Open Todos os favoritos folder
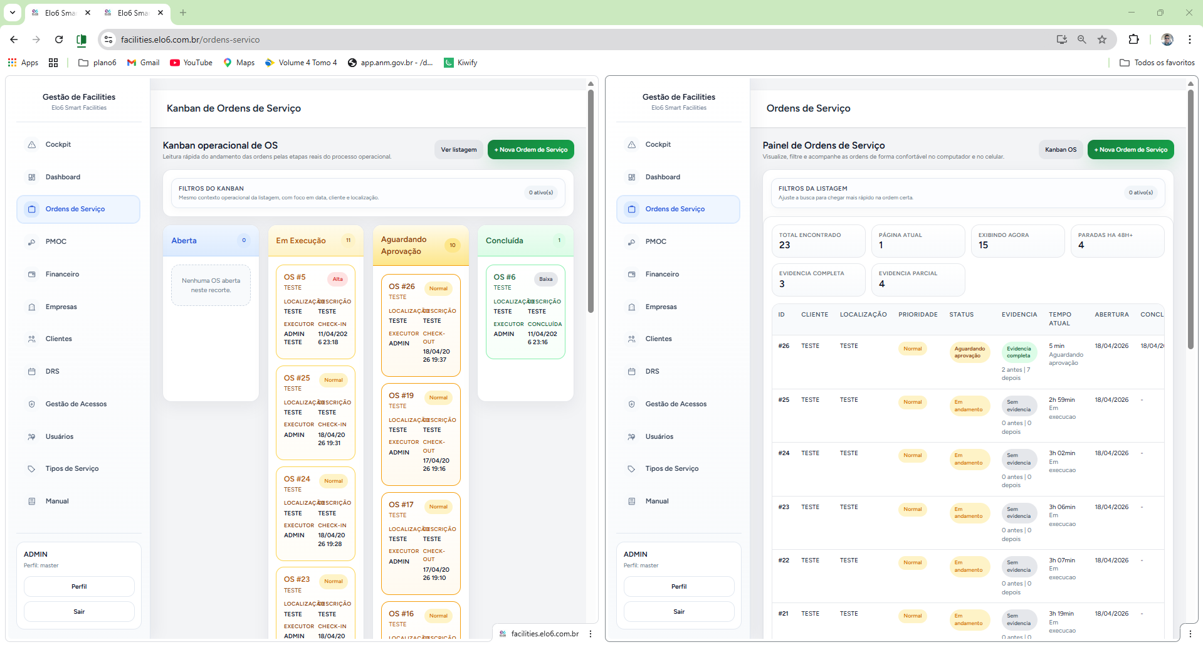 1157,63
